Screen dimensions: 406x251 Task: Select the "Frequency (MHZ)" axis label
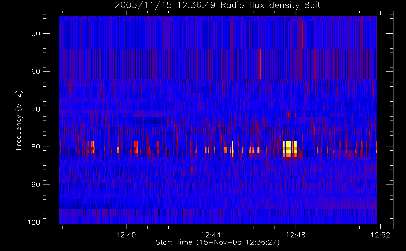point(19,120)
